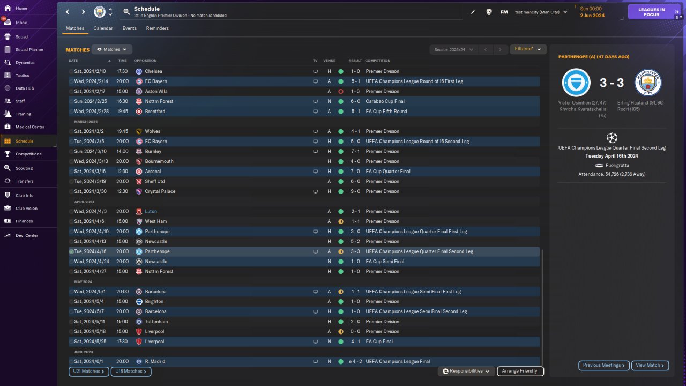Toggle the circle marker on the Wolves row
Screen dimensions: 686x386
point(71,131)
